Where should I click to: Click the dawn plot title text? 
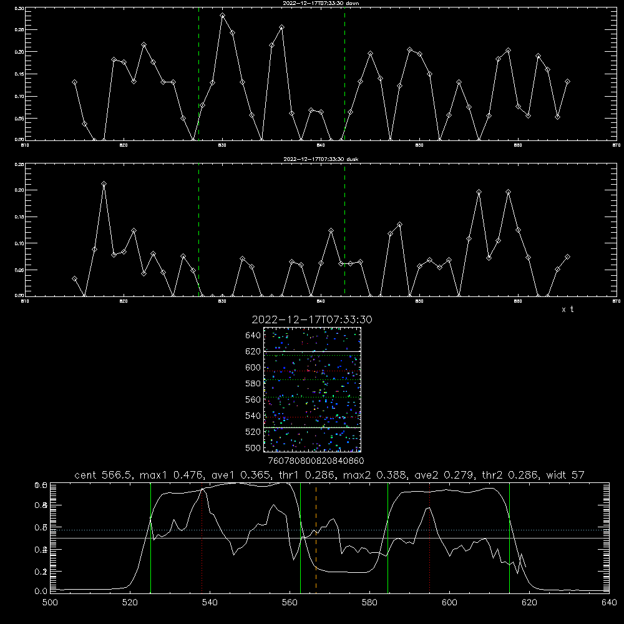point(321,3)
